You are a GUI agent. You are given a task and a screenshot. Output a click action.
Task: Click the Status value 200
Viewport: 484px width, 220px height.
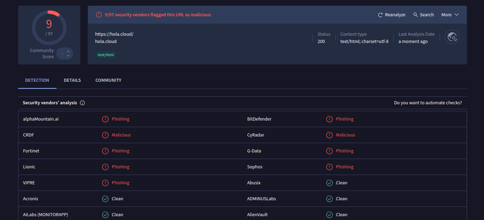click(321, 41)
